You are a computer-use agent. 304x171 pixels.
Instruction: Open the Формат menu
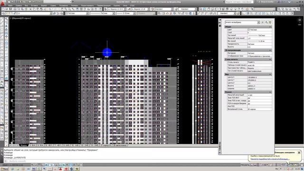[44, 6]
